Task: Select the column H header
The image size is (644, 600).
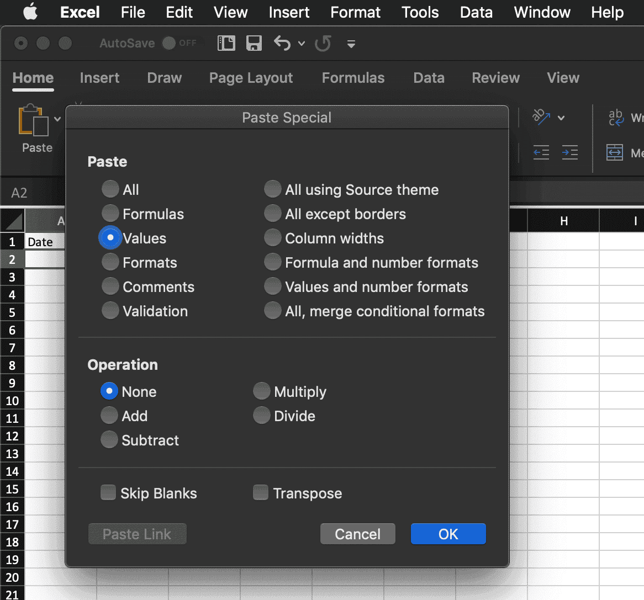Action: click(x=563, y=221)
